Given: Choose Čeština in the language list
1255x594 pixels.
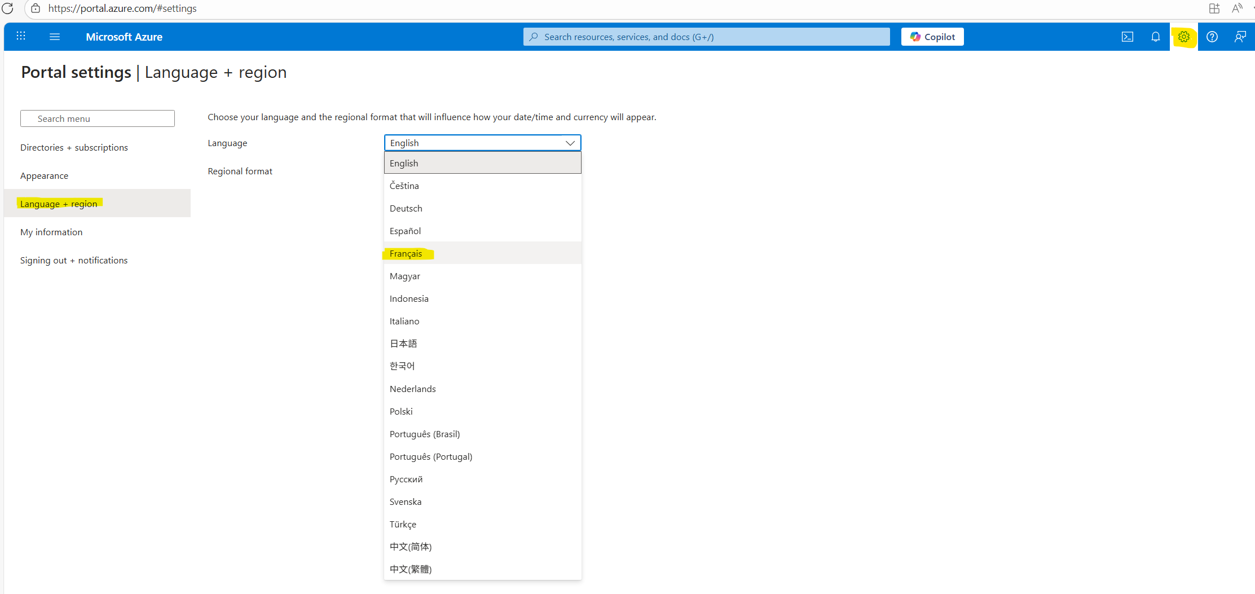Looking at the screenshot, I should click(482, 186).
